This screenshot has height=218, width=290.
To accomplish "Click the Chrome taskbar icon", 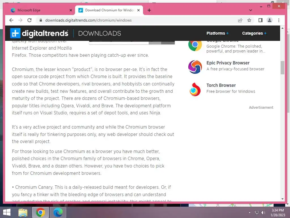I will pos(40,212).
